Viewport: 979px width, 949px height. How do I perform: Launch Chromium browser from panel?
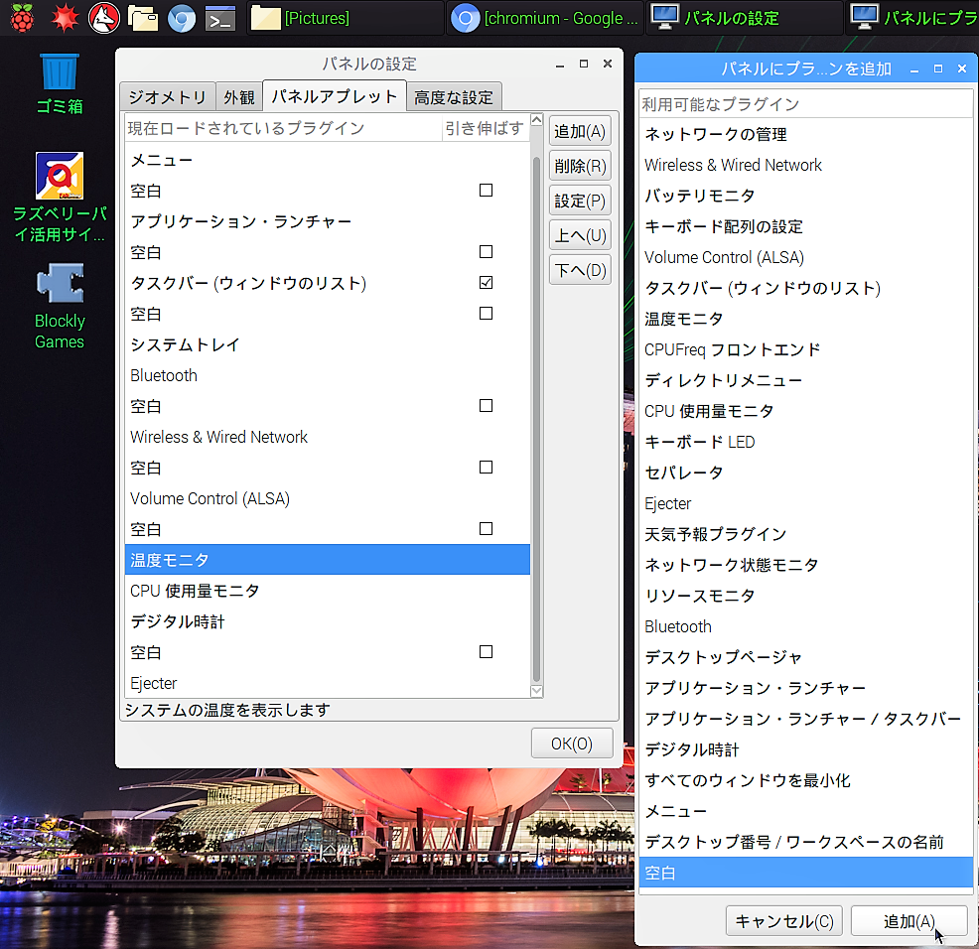182,18
